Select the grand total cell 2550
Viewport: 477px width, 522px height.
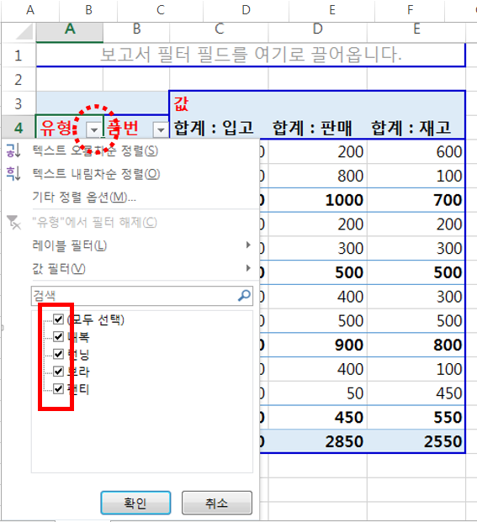(x=416, y=441)
